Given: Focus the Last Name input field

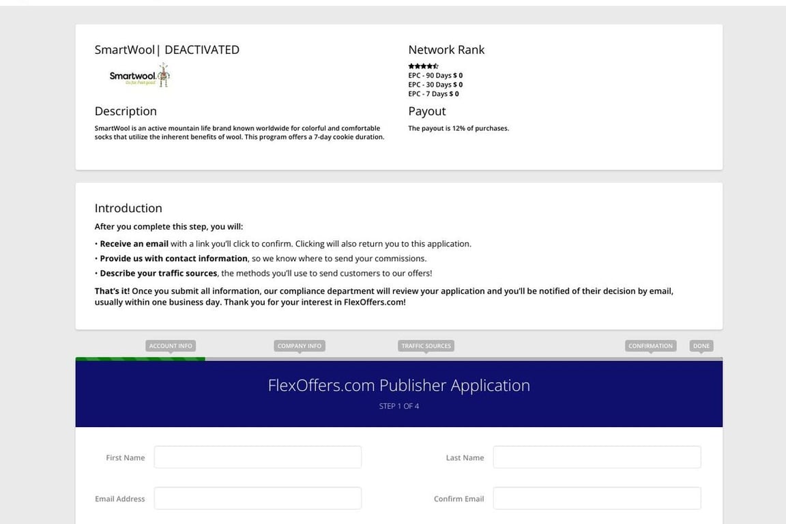Looking at the screenshot, I should 597,457.
